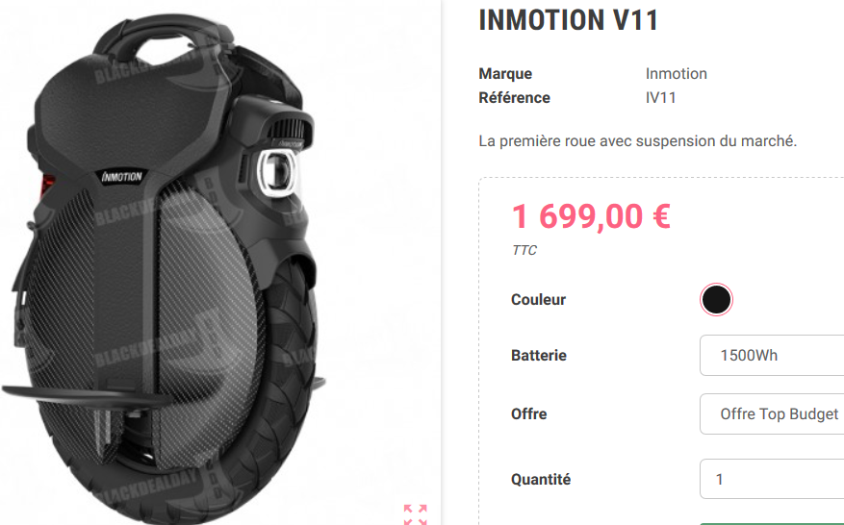The width and height of the screenshot is (844, 525).
Task: Focus the Quantité input field
Action: pyautogui.click(x=772, y=479)
